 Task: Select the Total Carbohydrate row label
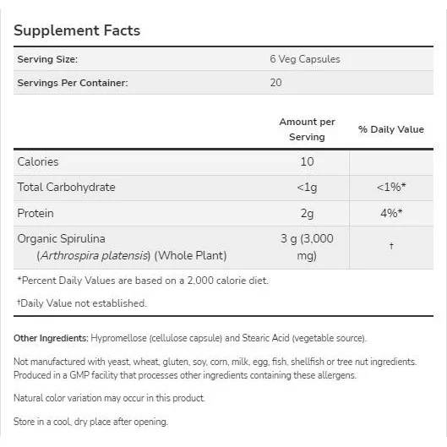click(66, 187)
